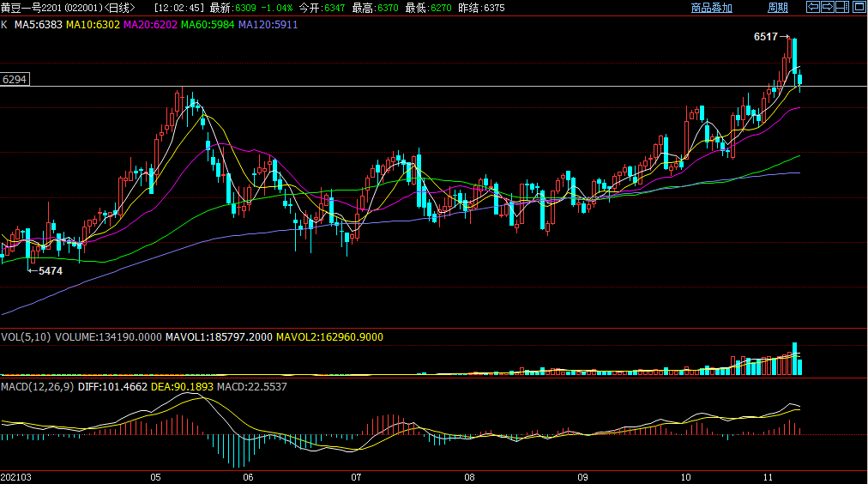The width and height of the screenshot is (868, 484).
Task: Click the MACD(12,26,9) indicator title
Action: tap(37, 386)
